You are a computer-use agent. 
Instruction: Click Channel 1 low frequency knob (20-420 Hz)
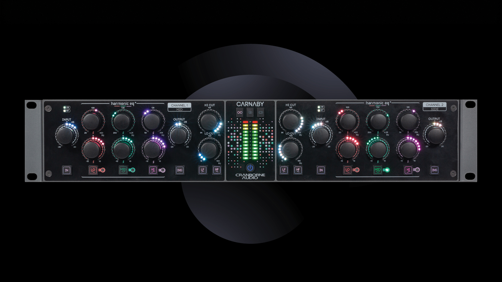pyautogui.click(x=92, y=121)
